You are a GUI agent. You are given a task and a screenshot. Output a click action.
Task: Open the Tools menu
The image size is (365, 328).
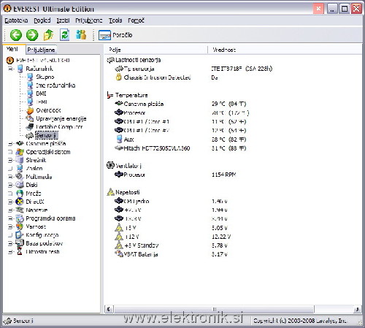(115, 20)
